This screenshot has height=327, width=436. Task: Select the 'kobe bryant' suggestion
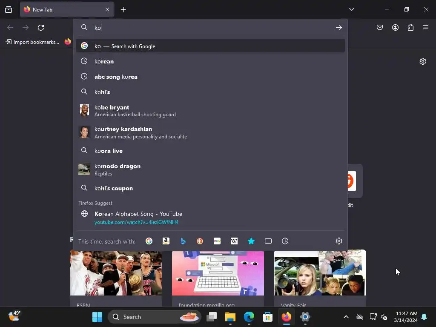click(210, 111)
